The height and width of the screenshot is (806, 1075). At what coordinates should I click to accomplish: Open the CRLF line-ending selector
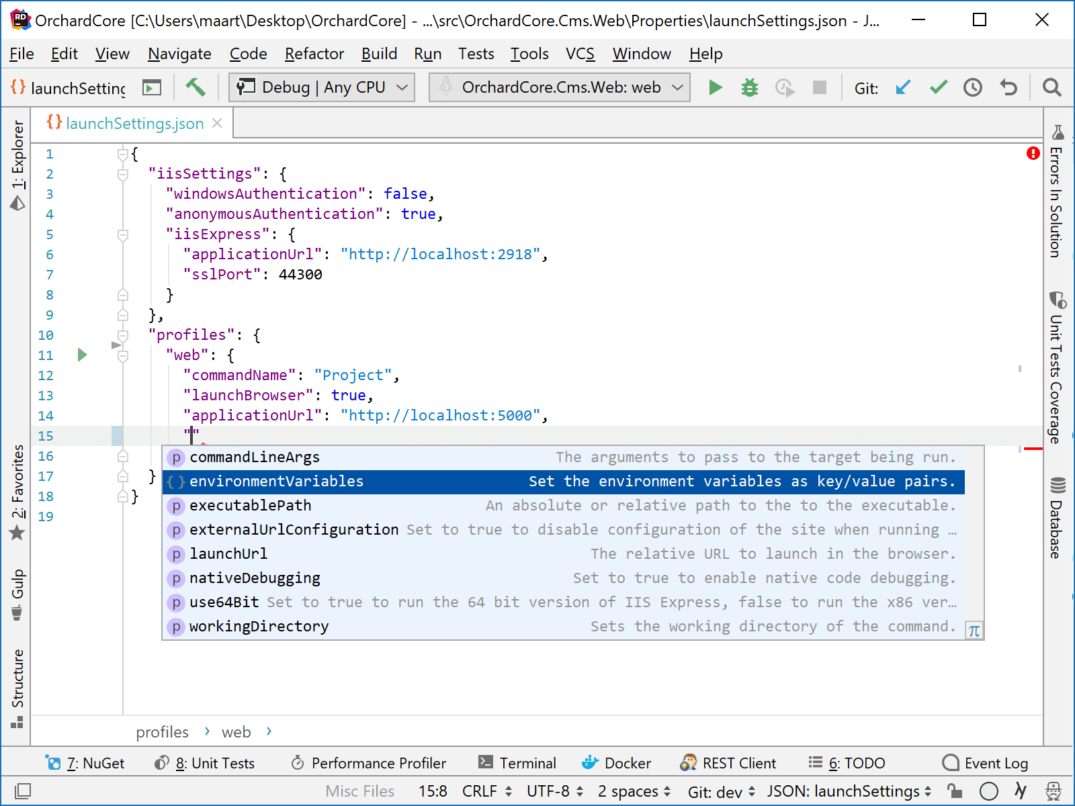(482, 791)
